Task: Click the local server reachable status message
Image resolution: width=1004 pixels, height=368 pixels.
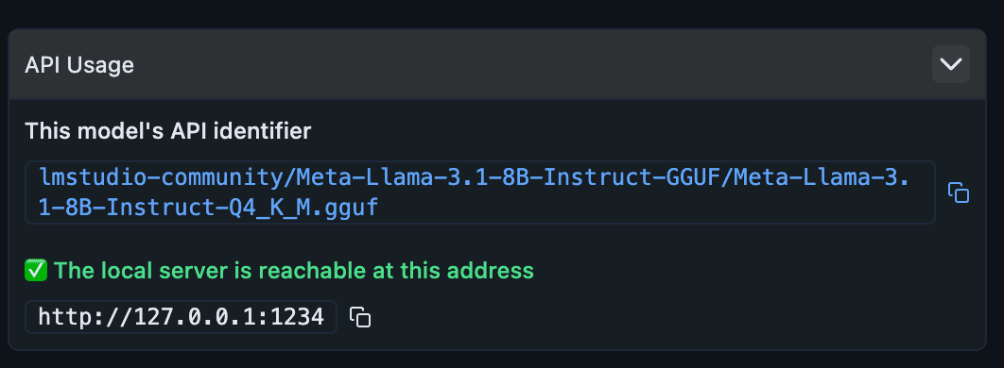Action: tap(279, 271)
